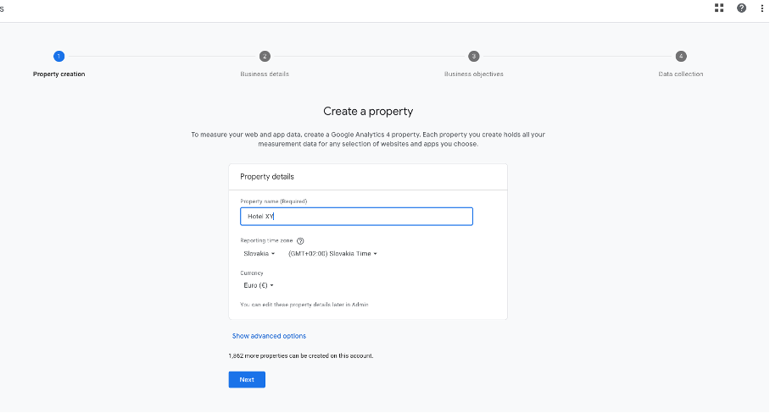Screen dimensions: 770x413
Task: Expand the GMT+02:00 Slovakia Time dropdown
Action: [332, 253]
